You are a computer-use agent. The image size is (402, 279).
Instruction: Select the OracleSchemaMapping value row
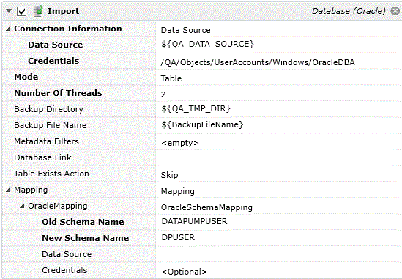point(279,207)
